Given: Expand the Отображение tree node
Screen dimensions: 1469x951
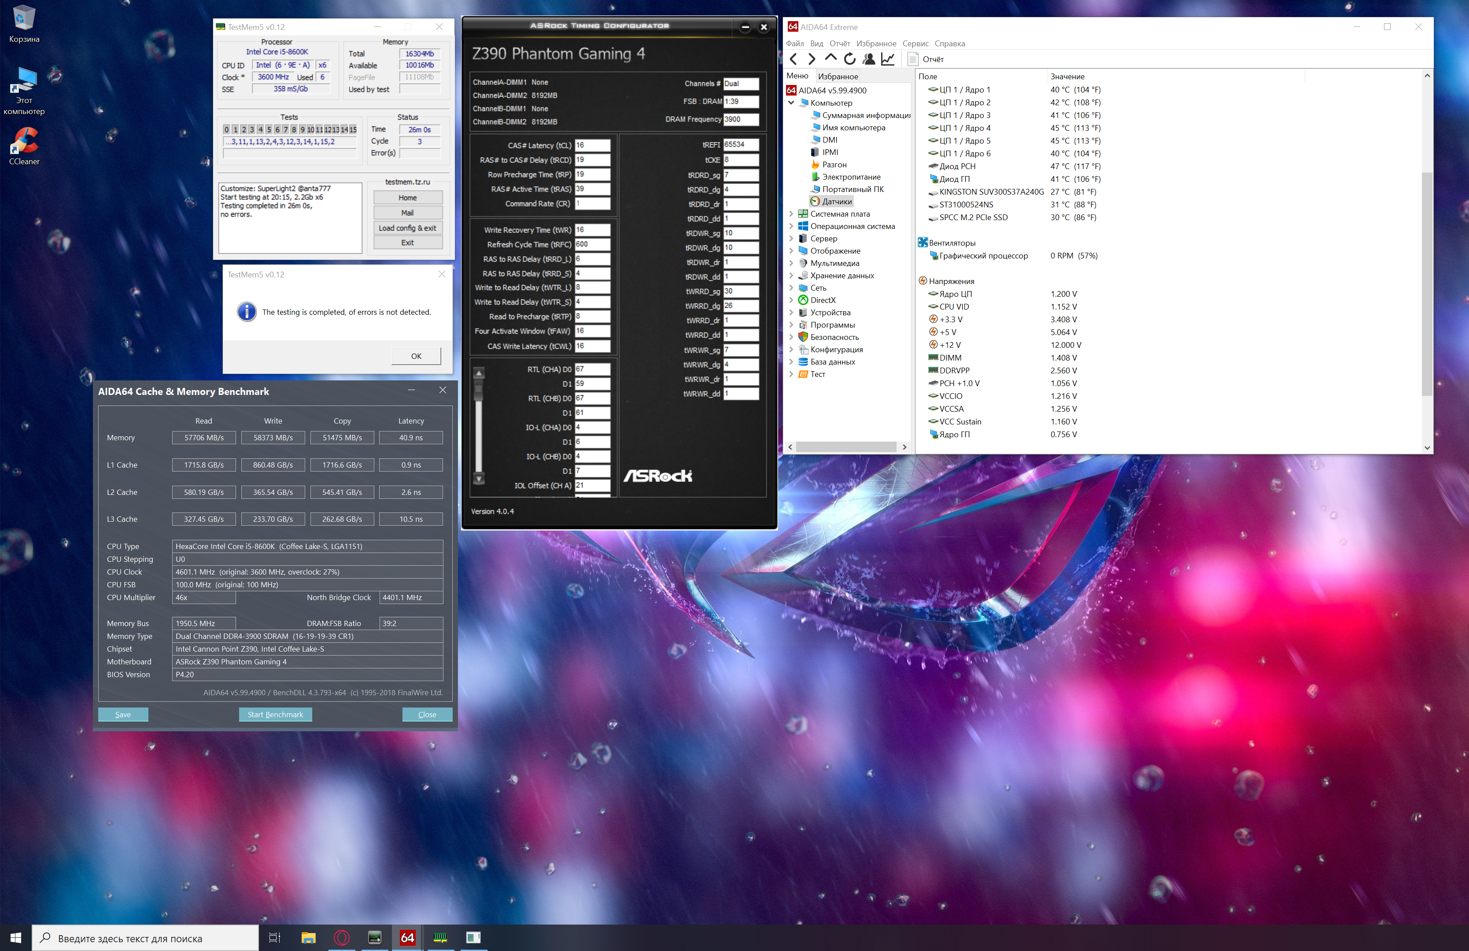Looking at the screenshot, I should pos(791,251).
